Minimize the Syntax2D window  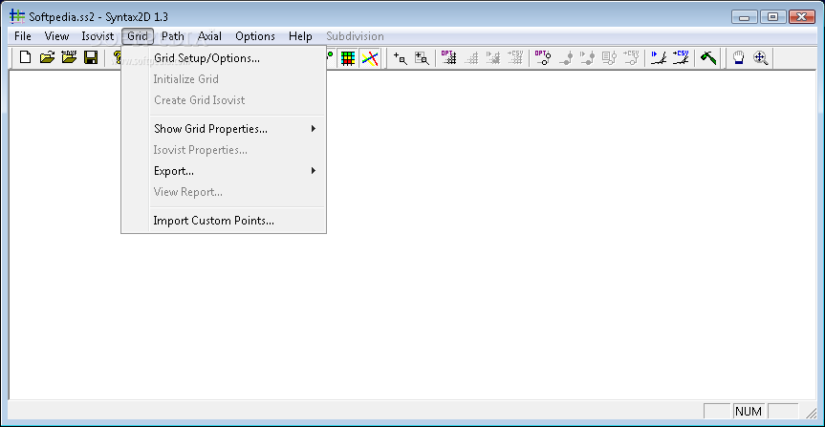tap(744, 17)
